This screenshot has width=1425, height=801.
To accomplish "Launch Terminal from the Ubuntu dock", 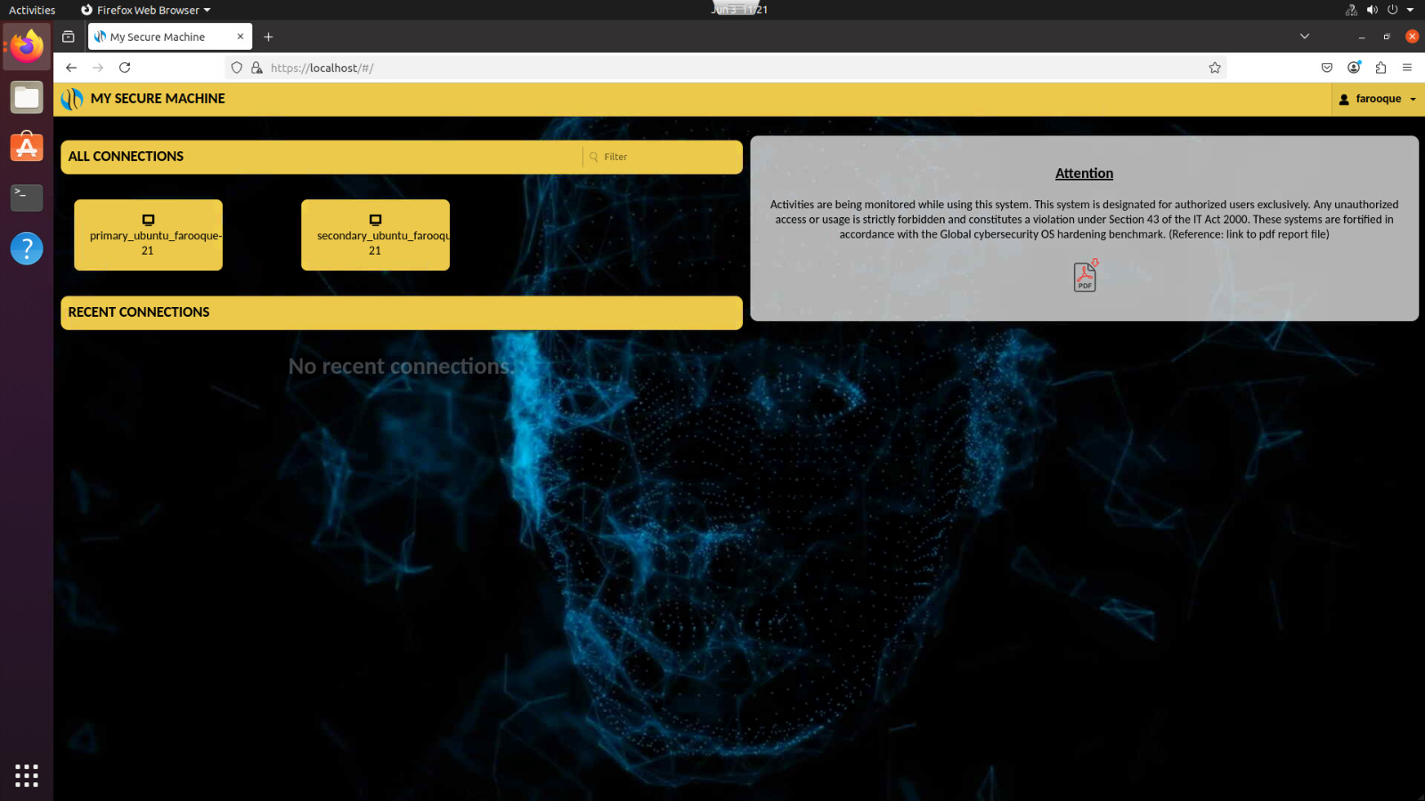I will pos(27,197).
